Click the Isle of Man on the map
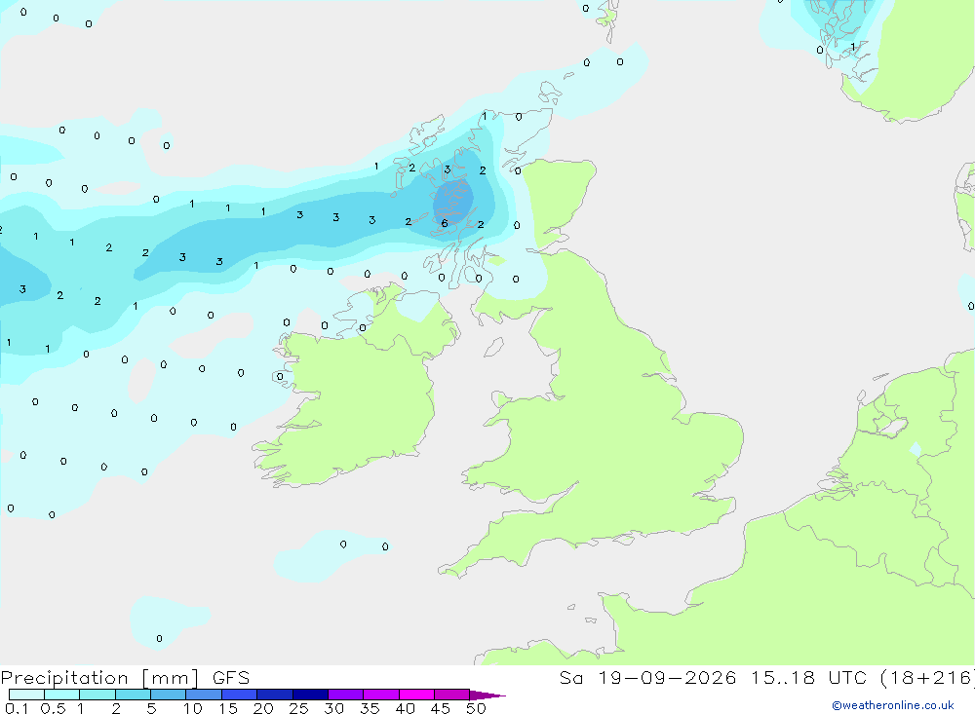 [x=493, y=347]
